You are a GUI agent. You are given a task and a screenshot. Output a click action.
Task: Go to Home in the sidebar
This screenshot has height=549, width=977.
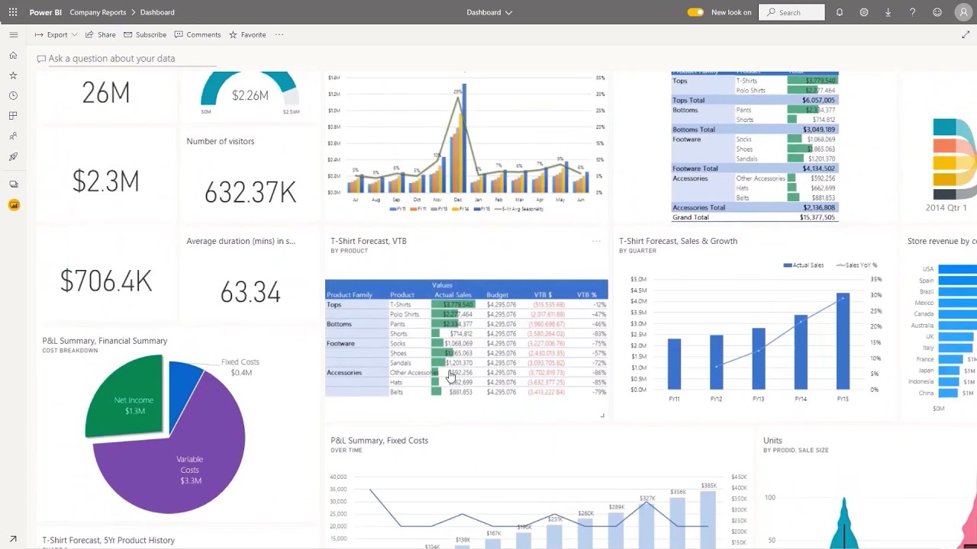tap(13, 55)
